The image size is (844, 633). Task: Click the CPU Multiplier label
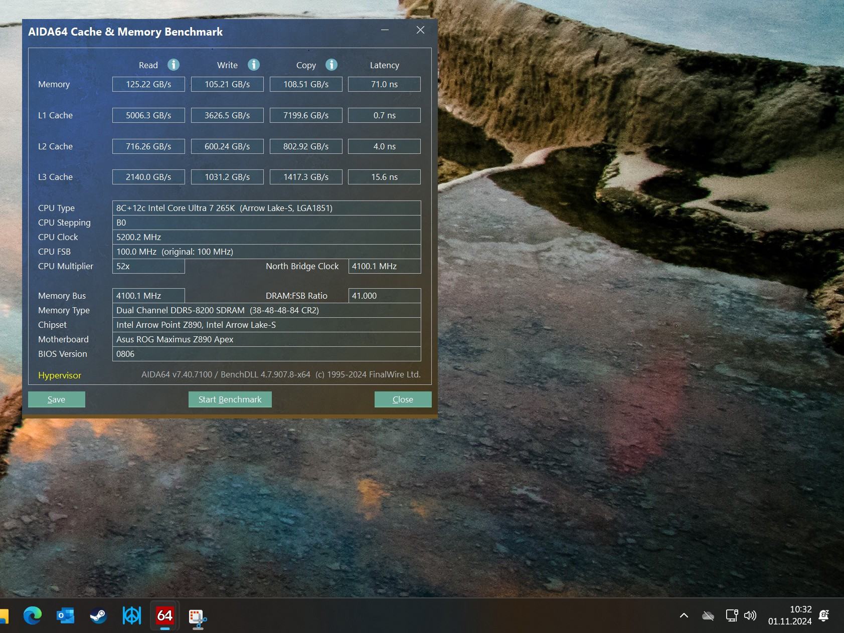click(x=66, y=266)
